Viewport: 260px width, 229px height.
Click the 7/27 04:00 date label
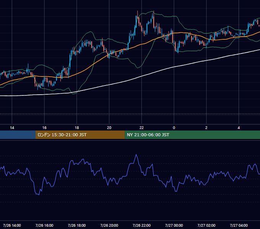click(x=239, y=225)
